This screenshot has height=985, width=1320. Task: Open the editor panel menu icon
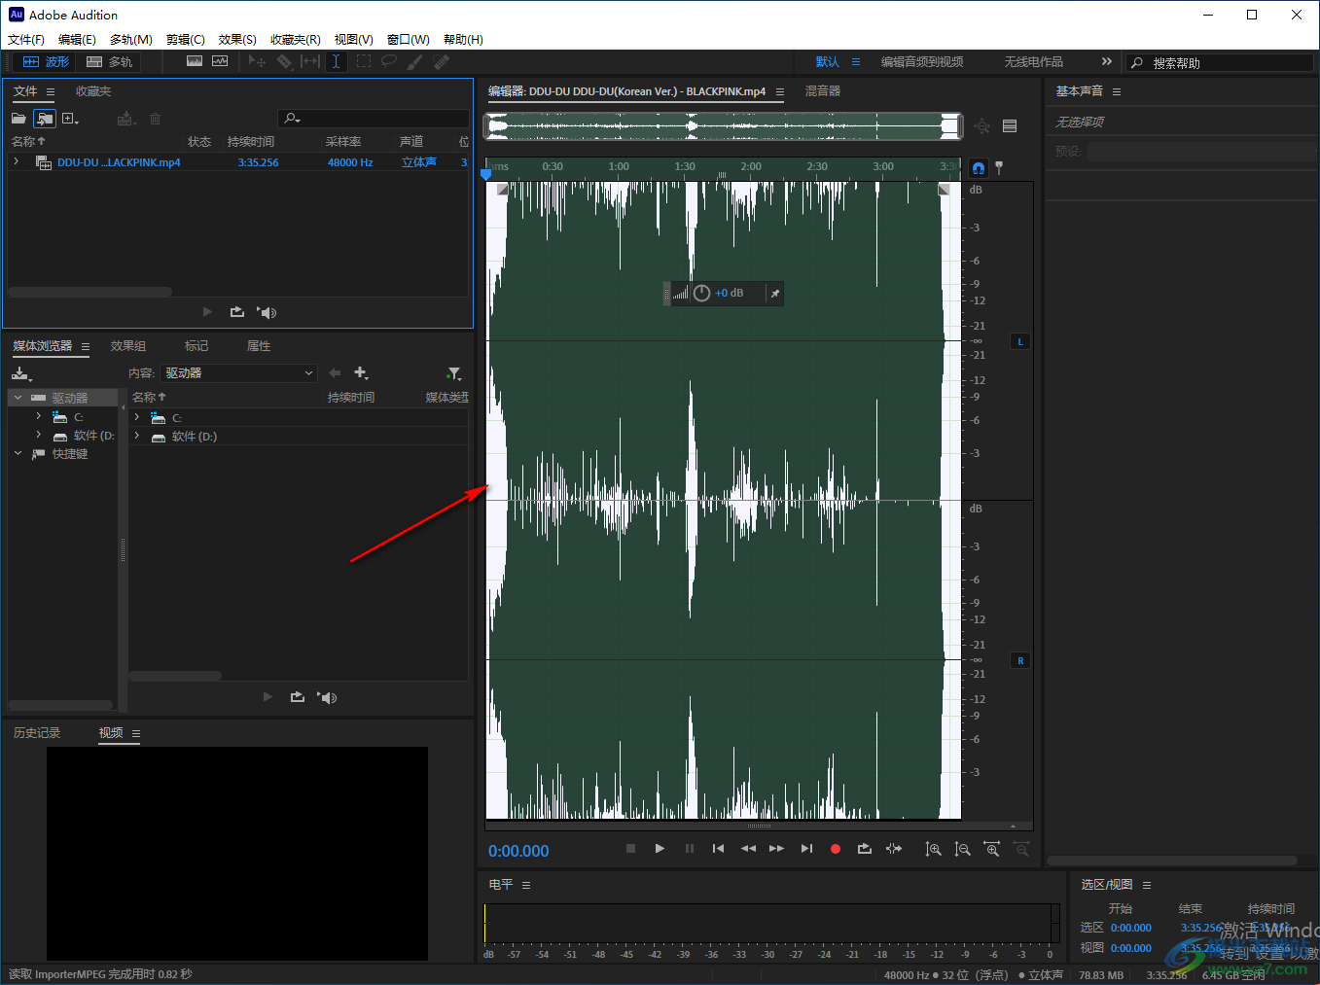780,91
